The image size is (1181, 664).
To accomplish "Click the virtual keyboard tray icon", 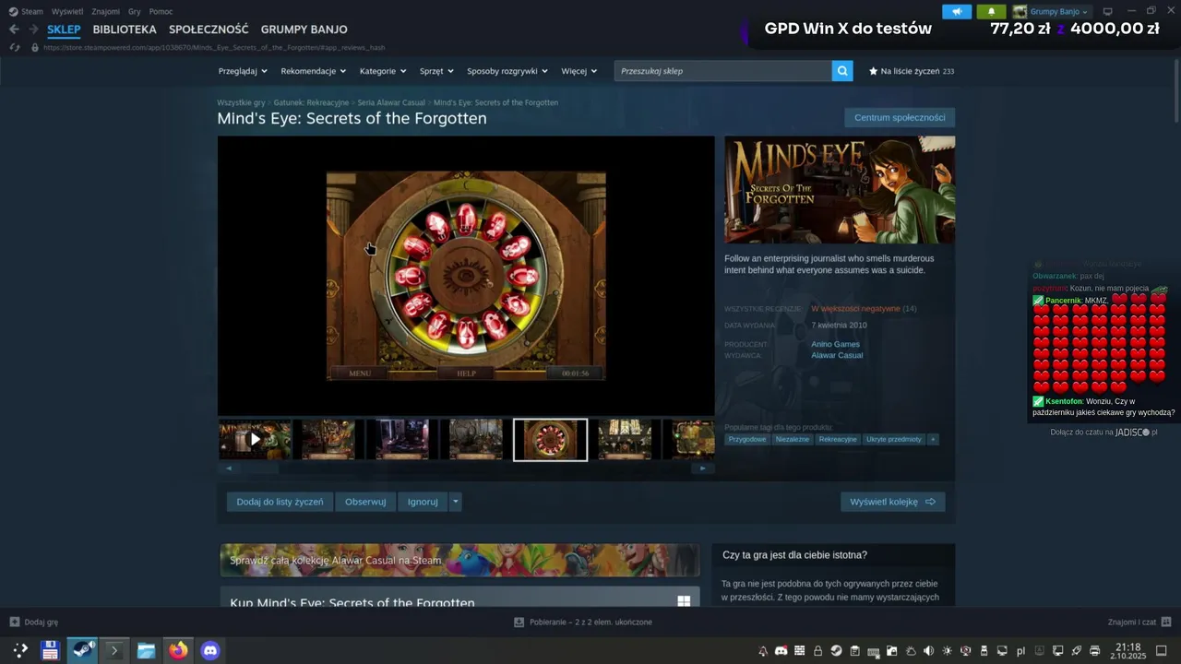I will (x=874, y=651).
